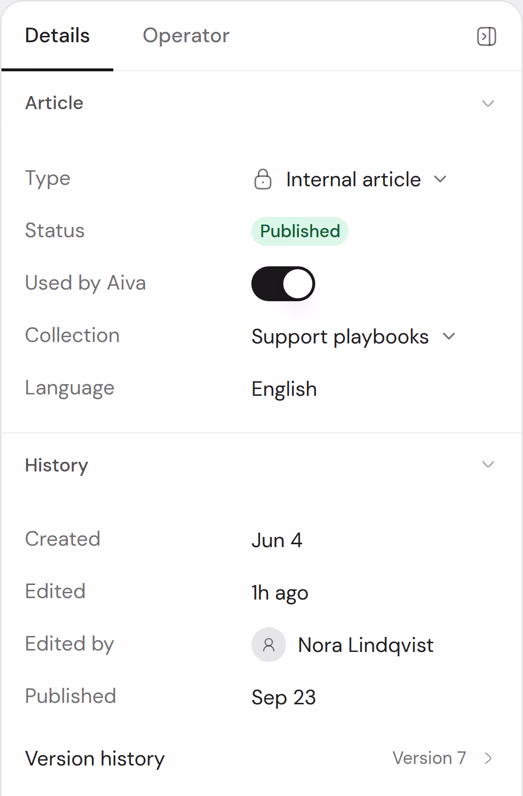Viewport: 523px width, 796px height.
Task: Click the Jun 4 created date
Action: [x=277, y=540]
